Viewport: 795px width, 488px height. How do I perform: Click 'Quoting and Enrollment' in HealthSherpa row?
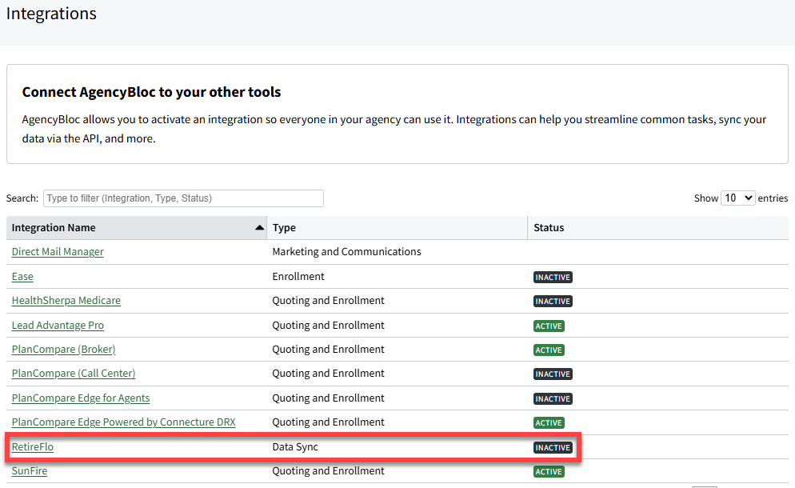328,300
